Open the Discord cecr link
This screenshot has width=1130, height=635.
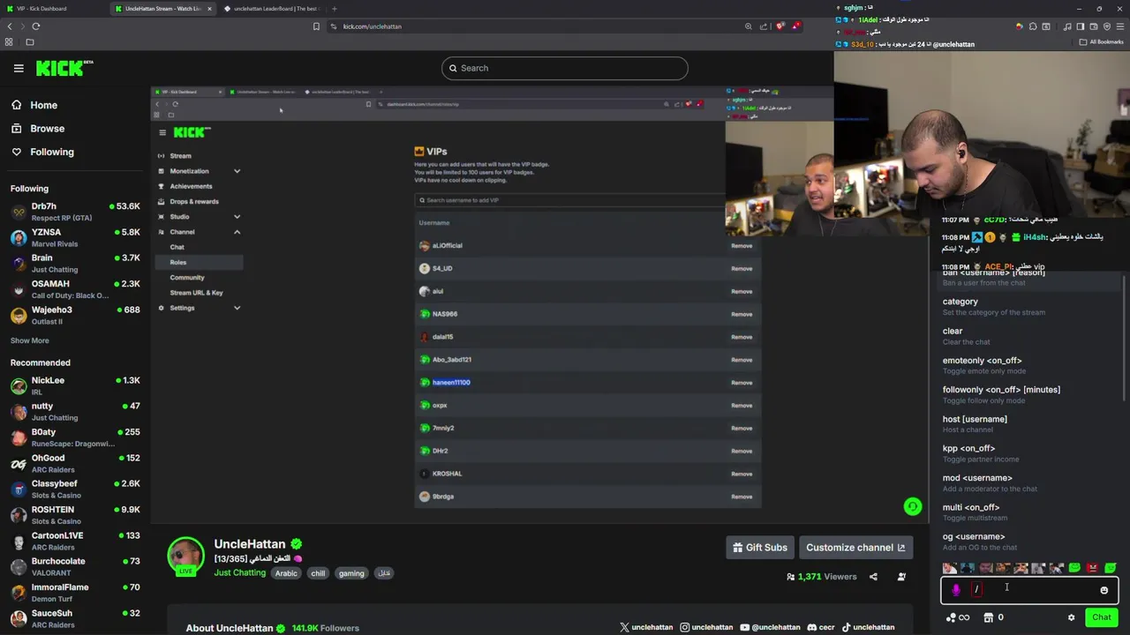820,627
